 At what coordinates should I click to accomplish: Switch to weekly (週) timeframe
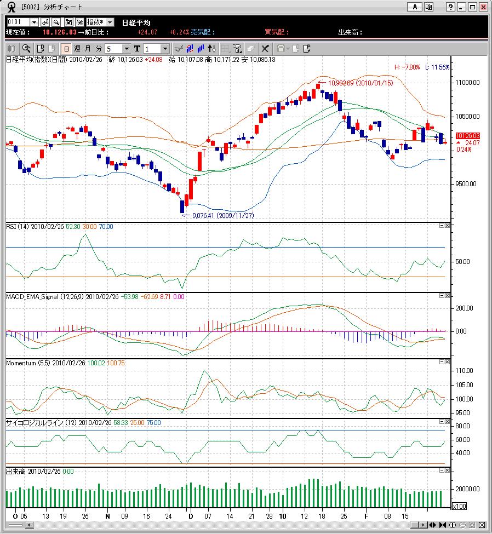(x=77, y=49)
